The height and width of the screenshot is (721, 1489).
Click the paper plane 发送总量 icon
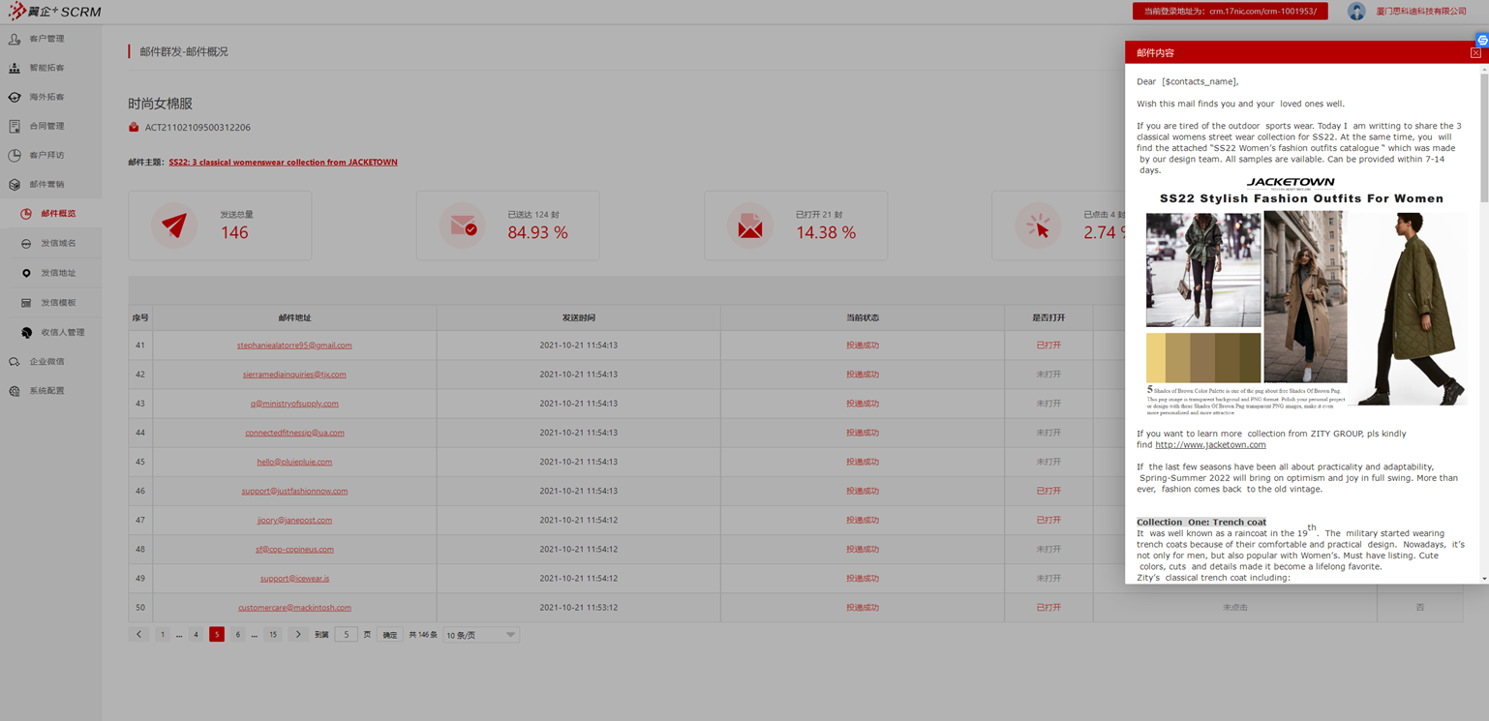pyautogui.click(x=174, y=225)
